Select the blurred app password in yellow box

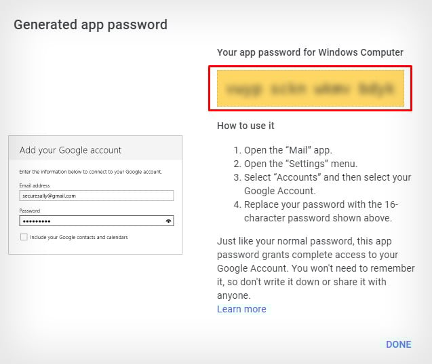pyautogui.click(x=311, y=88)
